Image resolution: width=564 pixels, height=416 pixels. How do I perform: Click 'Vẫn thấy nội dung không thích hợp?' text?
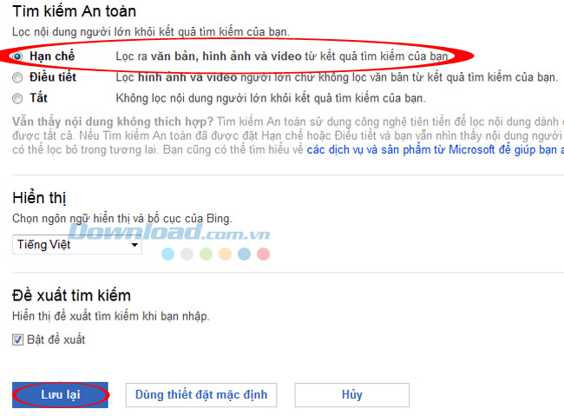113,122
